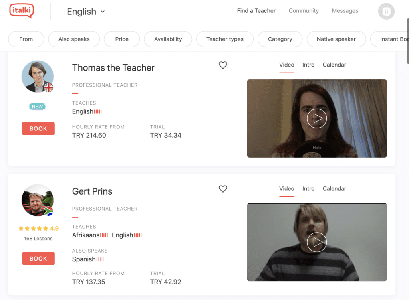Switch to Gert Prins's Intro tab
This screenshot has height=300, width=409.
308,188
